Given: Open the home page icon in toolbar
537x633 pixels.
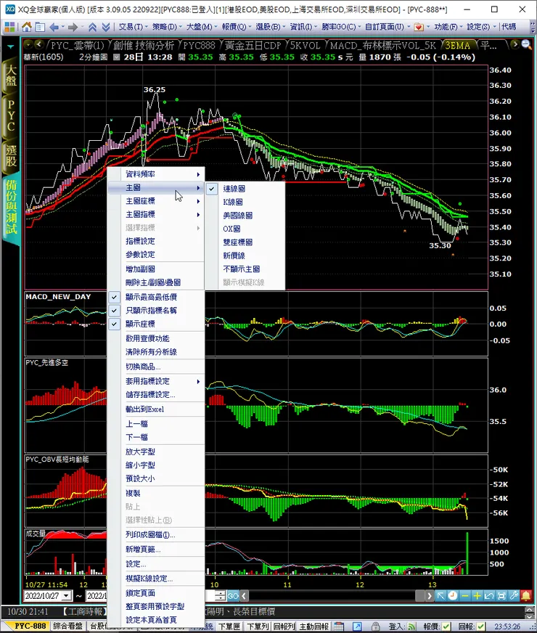Looking at the screenshot, I should click(x=27, y=27).
